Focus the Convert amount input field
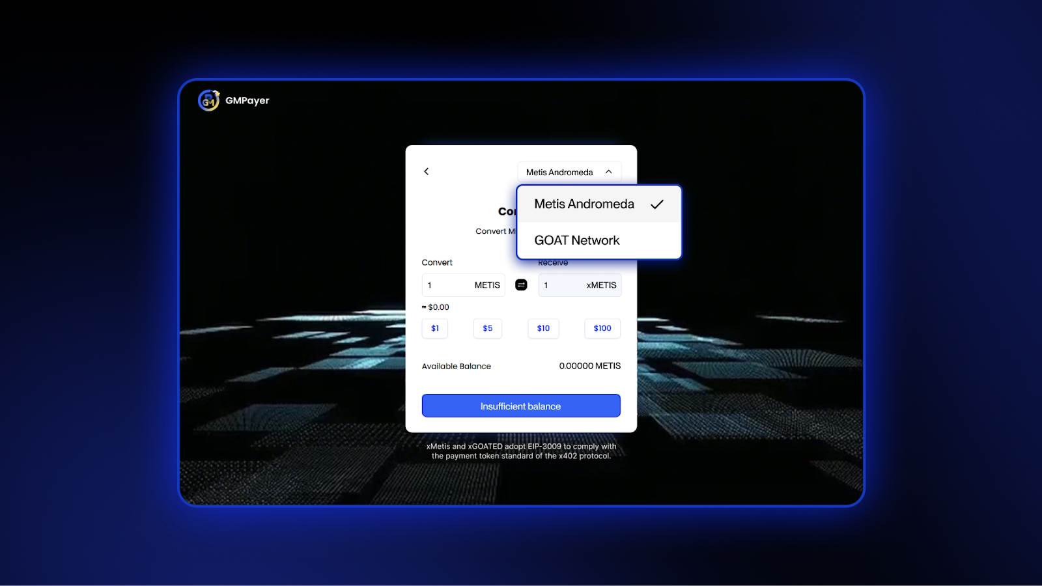Image resolution: width=1042 pixels, height=586 pixels. point(447,285)
